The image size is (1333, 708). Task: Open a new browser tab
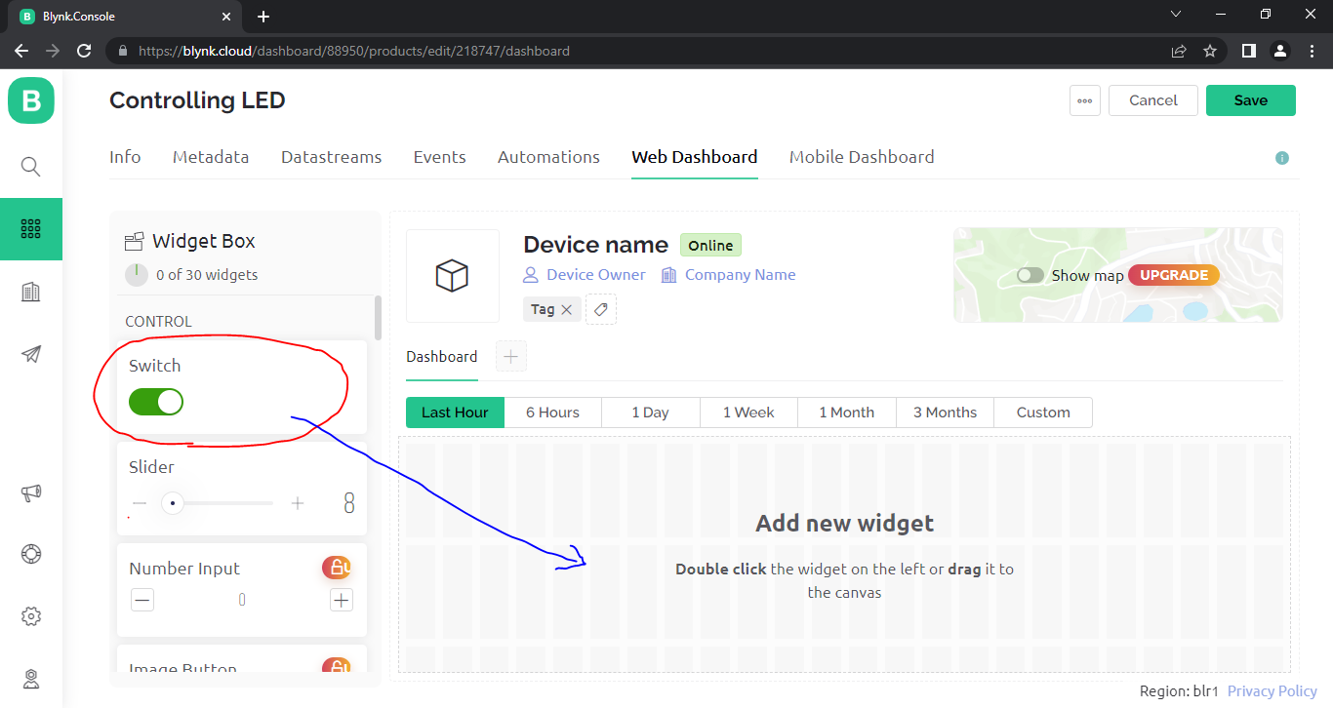coord(263,17)
